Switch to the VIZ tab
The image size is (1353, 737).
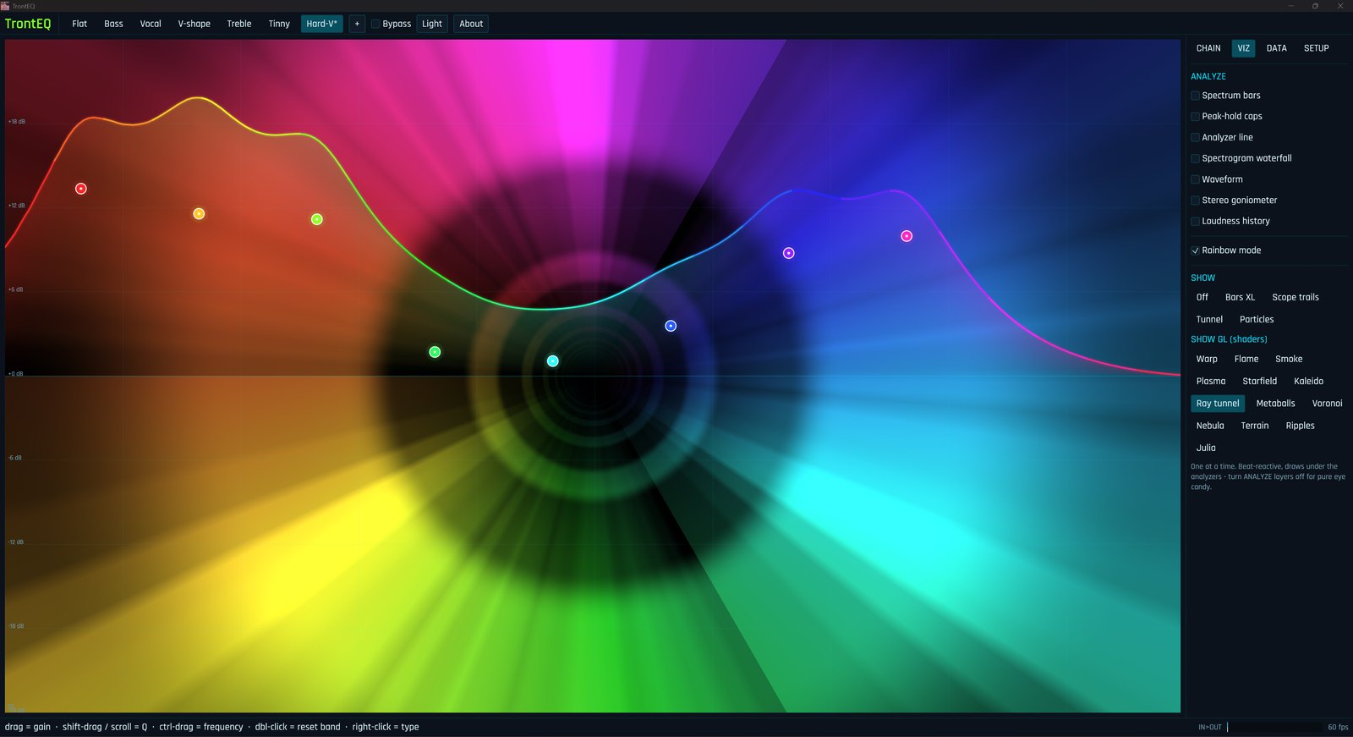pyautogui.click(x=1243, y=48)
